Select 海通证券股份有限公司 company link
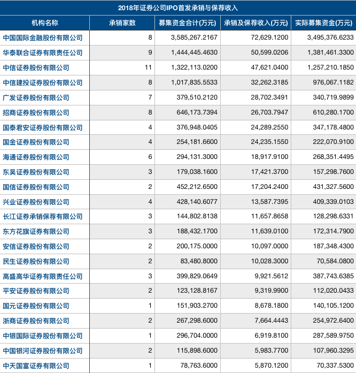 (36, 157)
